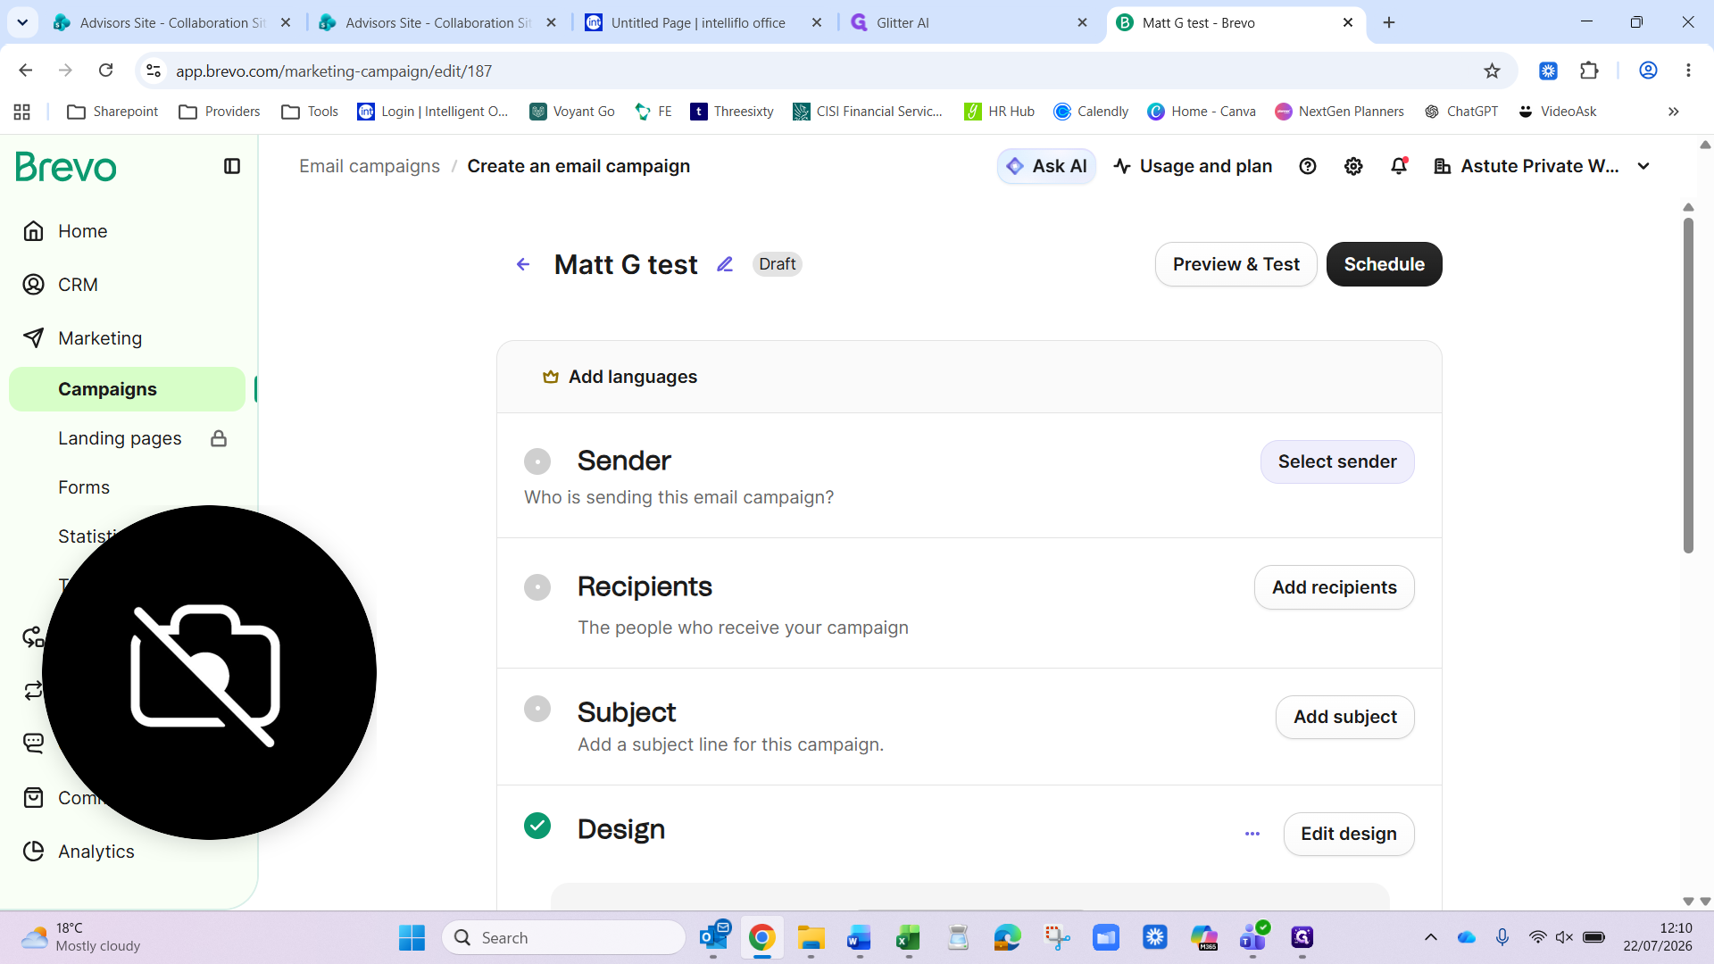This screenshot has height=964, width=1714.
Task: Open the Providers bookmarks folder
Action: click(x=220, y=112)
